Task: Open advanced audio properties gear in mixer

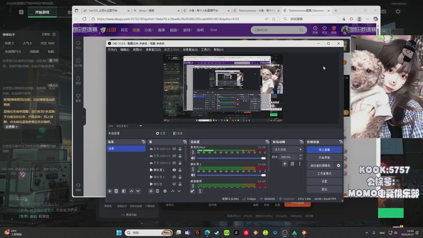Action: point(192,191)
